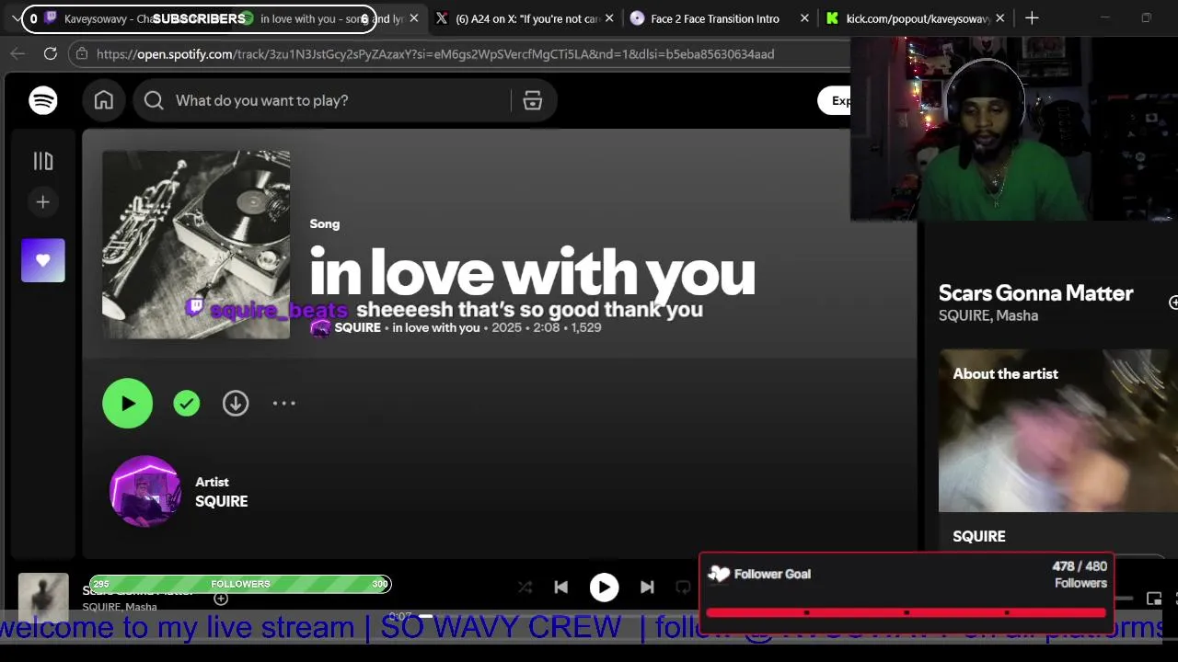Click the Create plus icon in sidebar
Screen dimensions: 1178x662
coord(43,202)
